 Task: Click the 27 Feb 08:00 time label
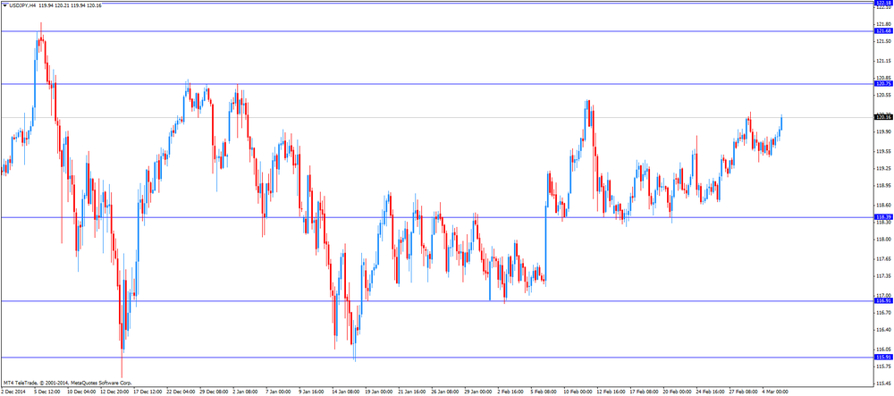pos(742,392)
